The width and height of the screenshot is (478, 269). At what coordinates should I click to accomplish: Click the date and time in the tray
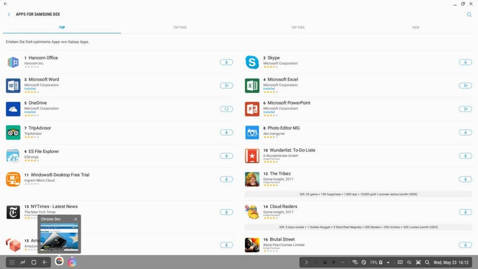tap(450, 262)
